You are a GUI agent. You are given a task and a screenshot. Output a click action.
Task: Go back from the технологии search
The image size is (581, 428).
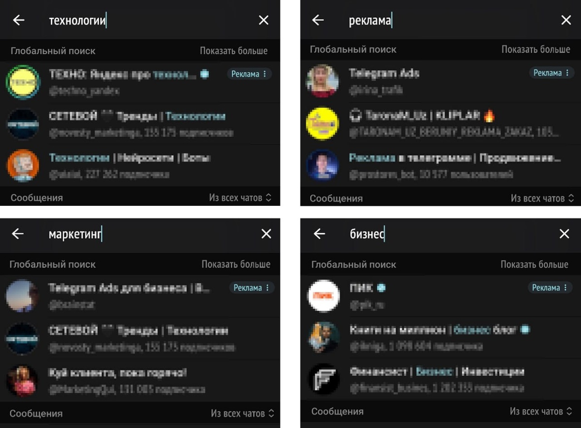(18, 20)
